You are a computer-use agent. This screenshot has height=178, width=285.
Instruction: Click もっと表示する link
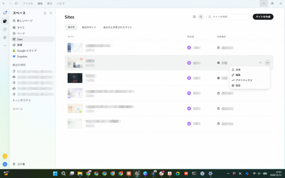[22, 100]
